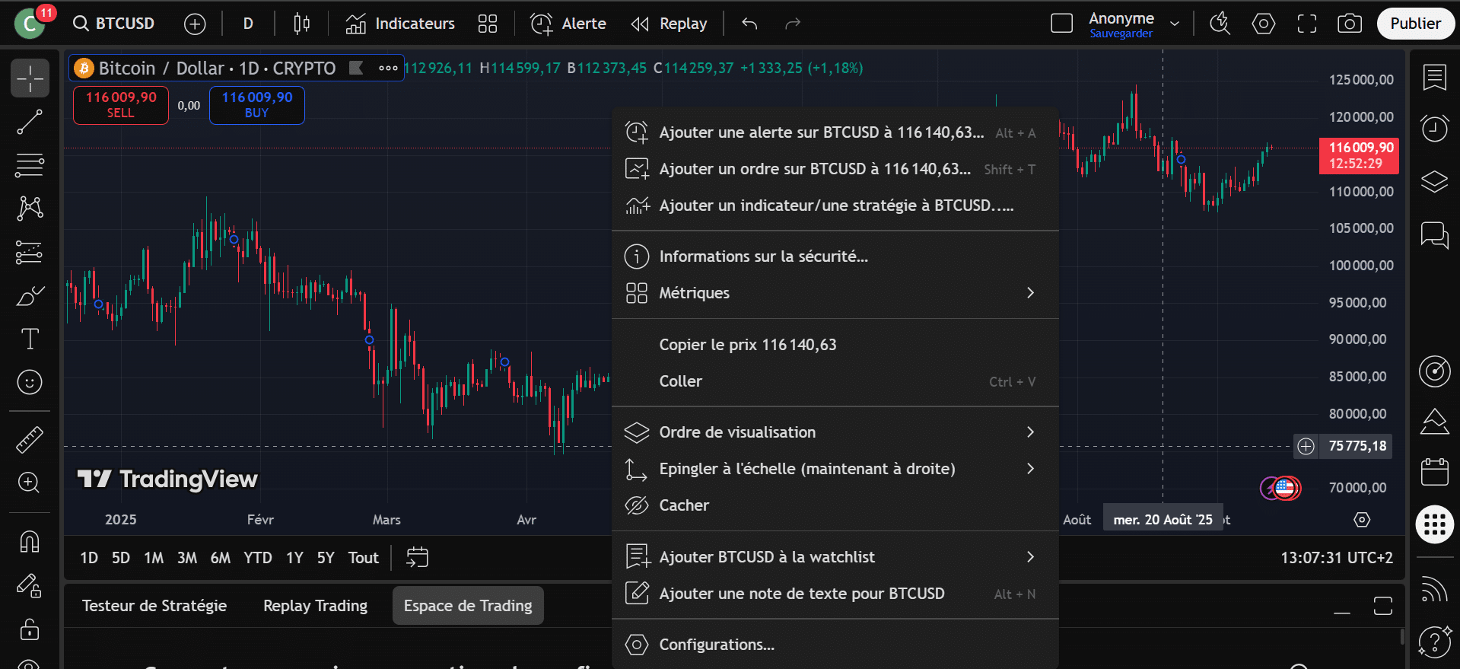Open the layout grid templates icon

487,24
